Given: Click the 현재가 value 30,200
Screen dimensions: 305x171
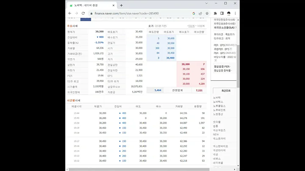Looking at the screenshot, I should point(100,31).
